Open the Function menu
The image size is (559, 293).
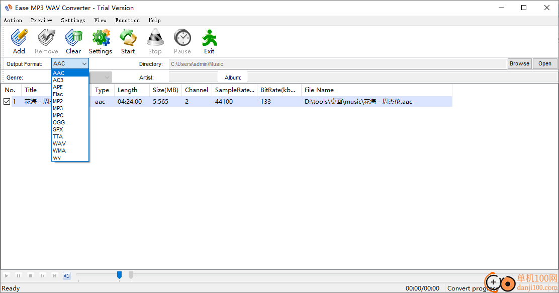pyautogui.click(x=127, y=20)
